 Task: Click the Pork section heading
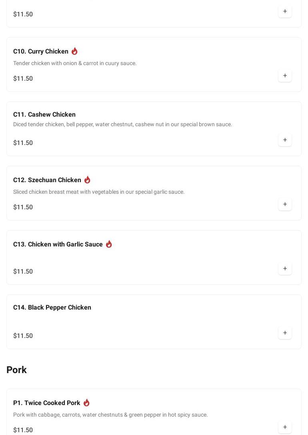17,370
